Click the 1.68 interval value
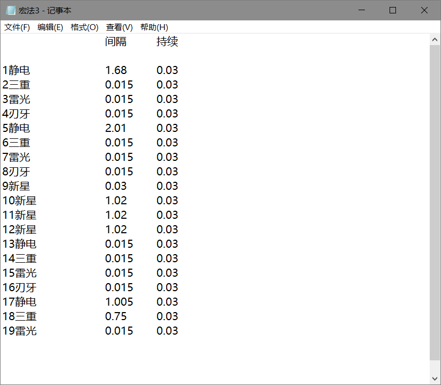This screenshot has width=441, height=385. click(116, 70)
